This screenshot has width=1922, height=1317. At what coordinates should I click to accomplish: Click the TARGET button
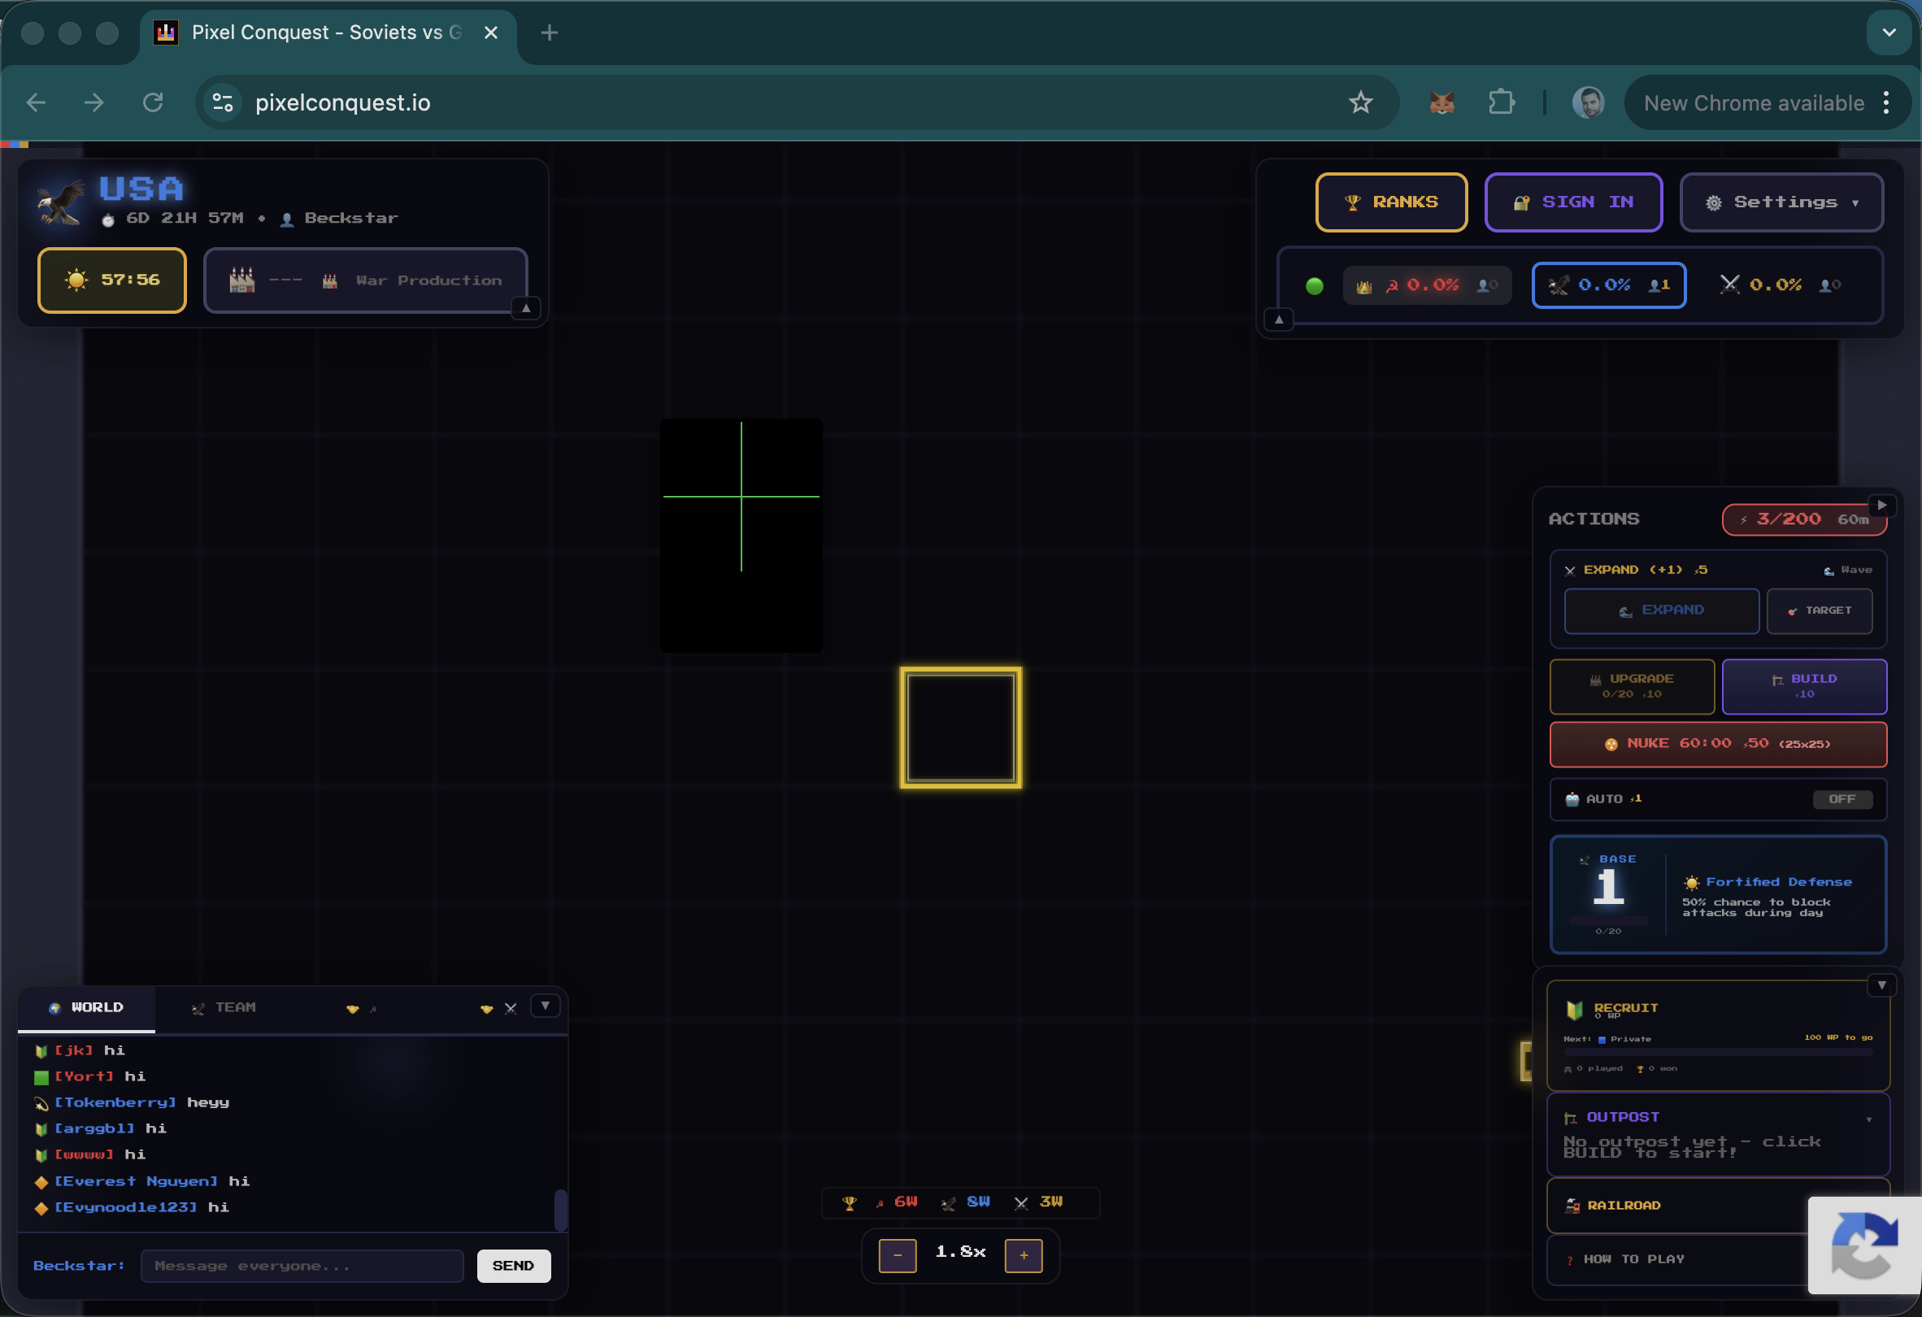[1820, 611]
